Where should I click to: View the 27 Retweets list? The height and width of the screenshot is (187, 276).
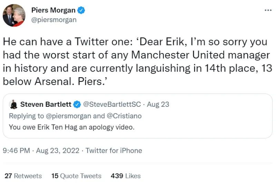point(23,176)
